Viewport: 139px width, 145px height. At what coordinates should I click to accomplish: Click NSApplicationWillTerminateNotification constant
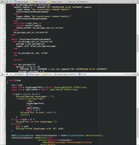70,142
